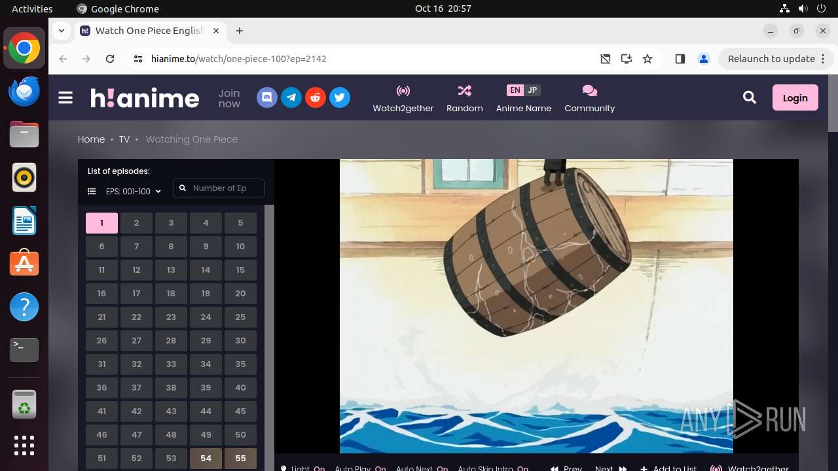
Task: Click Join now text
Action: (229, 98)
